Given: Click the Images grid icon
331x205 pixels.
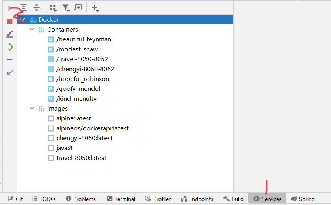Looking at the screenshot, I should pos(41,109).
